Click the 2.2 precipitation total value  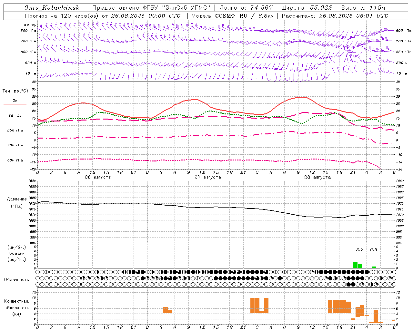(x=360, y=250)
